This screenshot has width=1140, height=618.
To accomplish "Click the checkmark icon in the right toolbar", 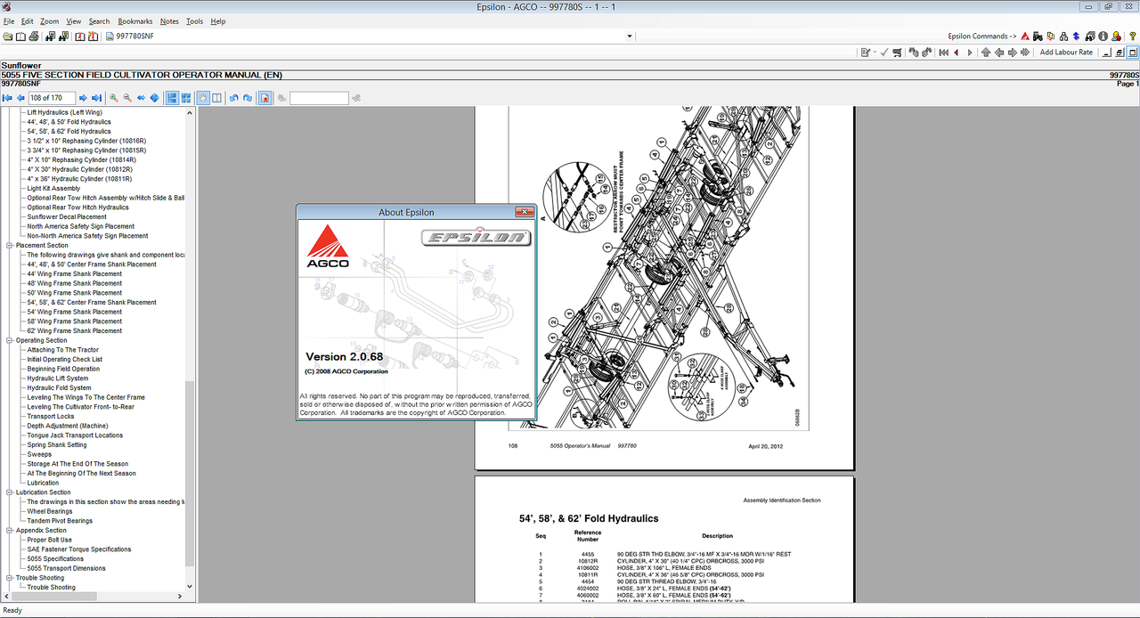I will (884, 53).
